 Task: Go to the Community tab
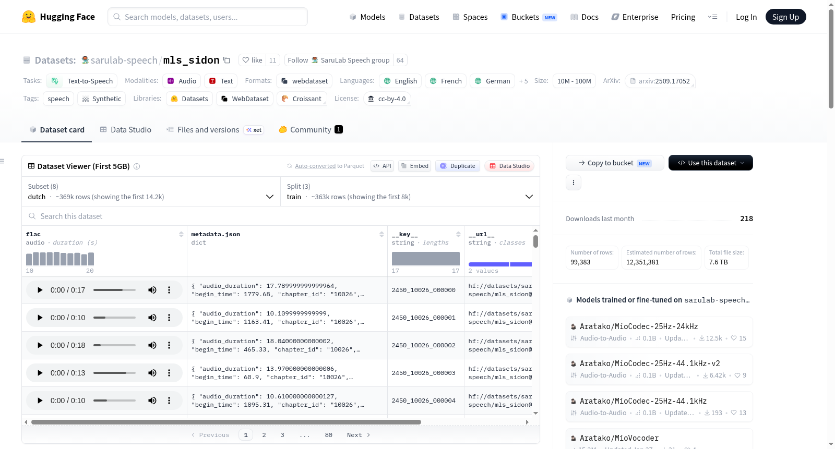tap(311, 129)
